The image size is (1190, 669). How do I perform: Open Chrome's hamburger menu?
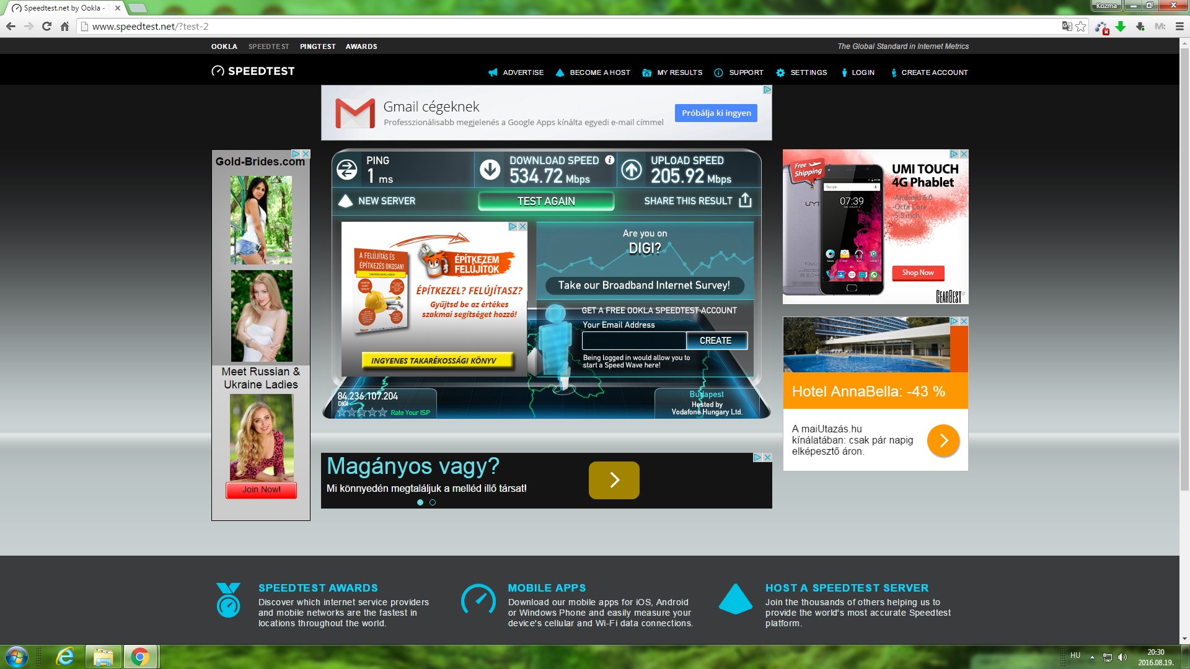pos(1179,27)
